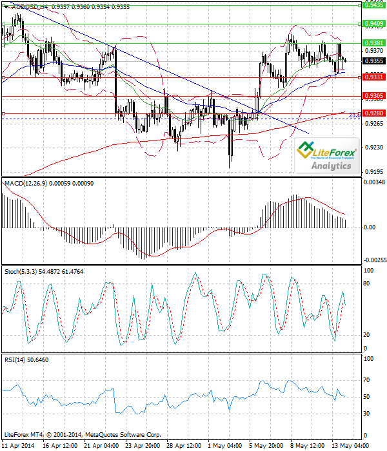Click the 13 May 04:00 date on time axis
This screenshot has width=387, height=451.
pyautogui.click(x=350, y=445)
